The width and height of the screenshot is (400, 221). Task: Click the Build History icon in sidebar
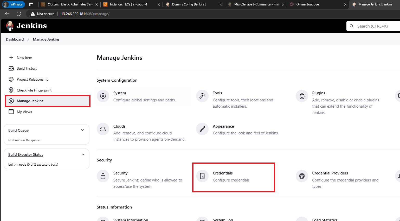coord(11,68)
